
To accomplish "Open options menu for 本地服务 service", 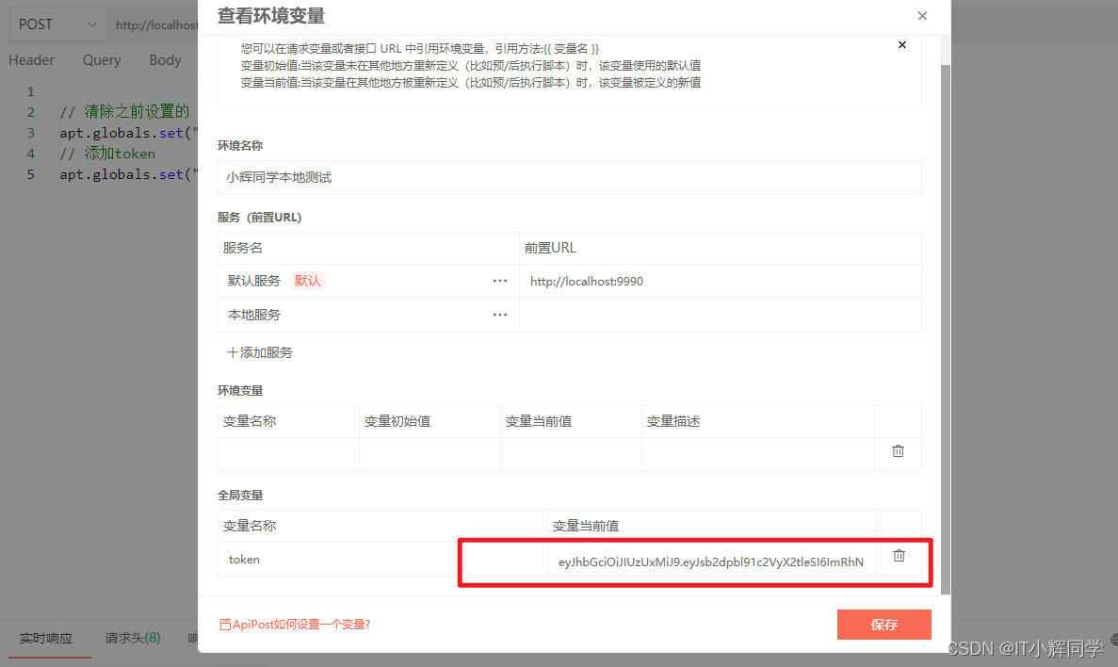I will (500, 314).
